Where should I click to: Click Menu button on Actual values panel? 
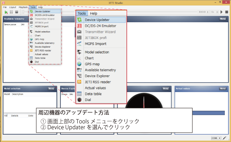(223, 89)
